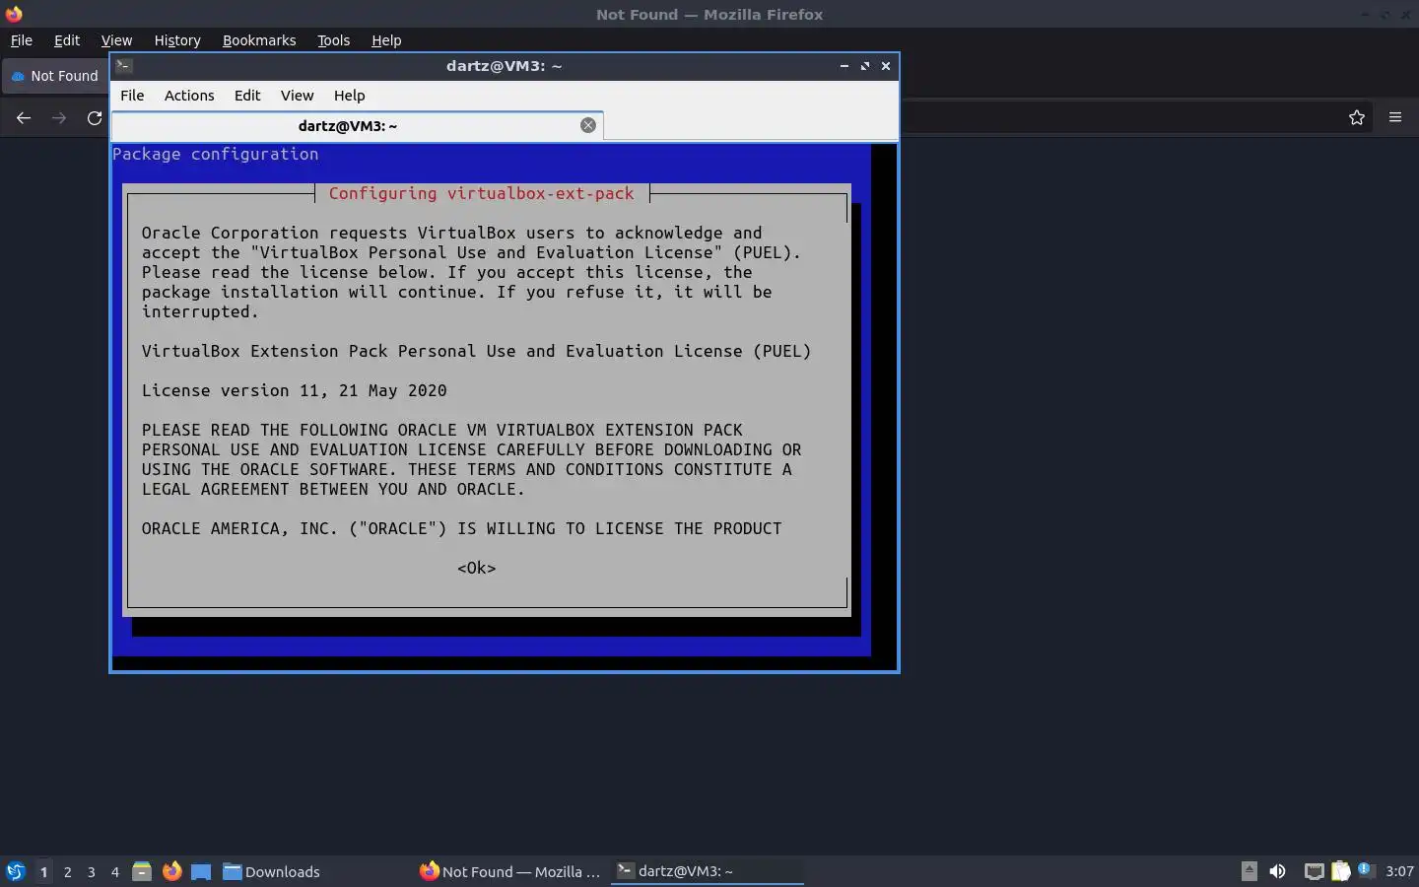Close the terminal window
Viewport: 1419px width, 887px height.
(x=886, y=66)
